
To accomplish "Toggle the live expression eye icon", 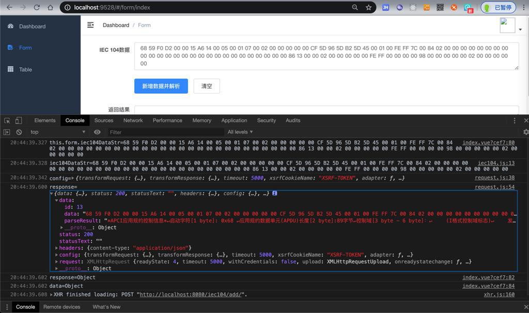I will 97,132.
